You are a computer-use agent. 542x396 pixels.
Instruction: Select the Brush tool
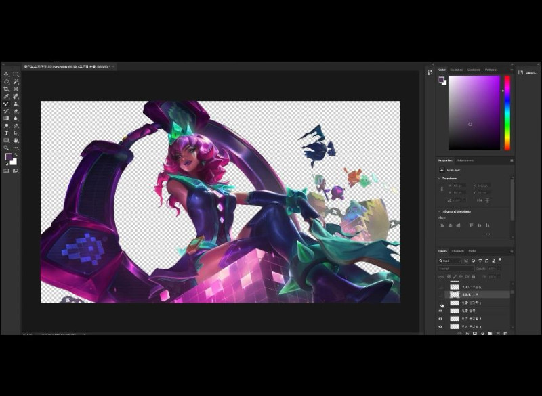point(6,104)
